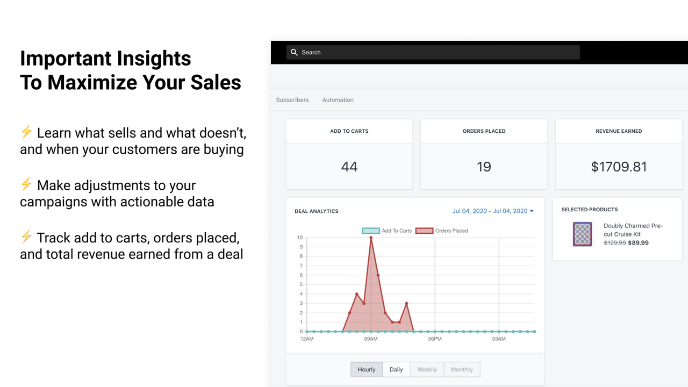Screen dimensions: 688x387
Task: Click the Revenue Earned metric card
Action: 618,154
